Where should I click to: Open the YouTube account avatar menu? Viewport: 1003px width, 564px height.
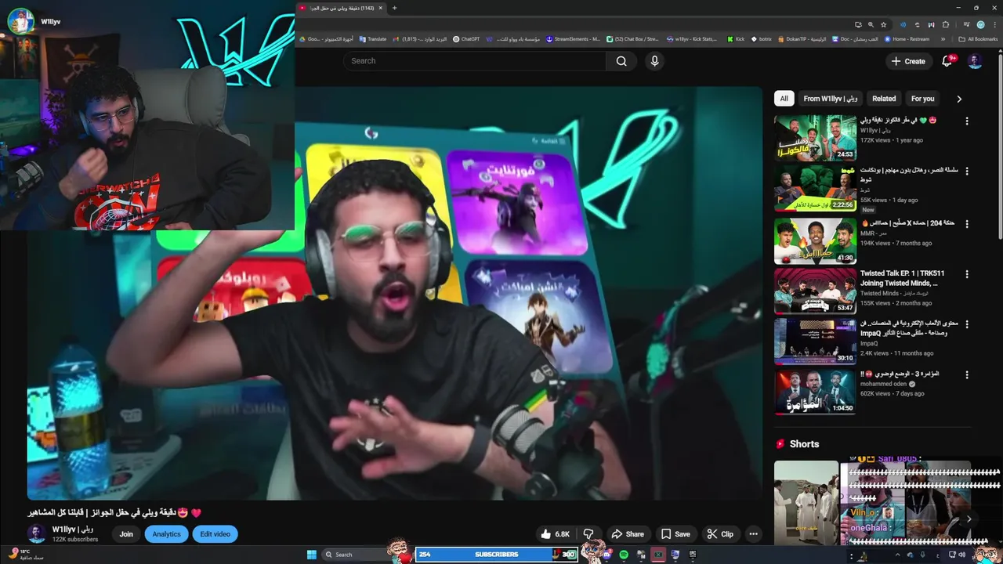pyautogui.click(x=975, y=61)
